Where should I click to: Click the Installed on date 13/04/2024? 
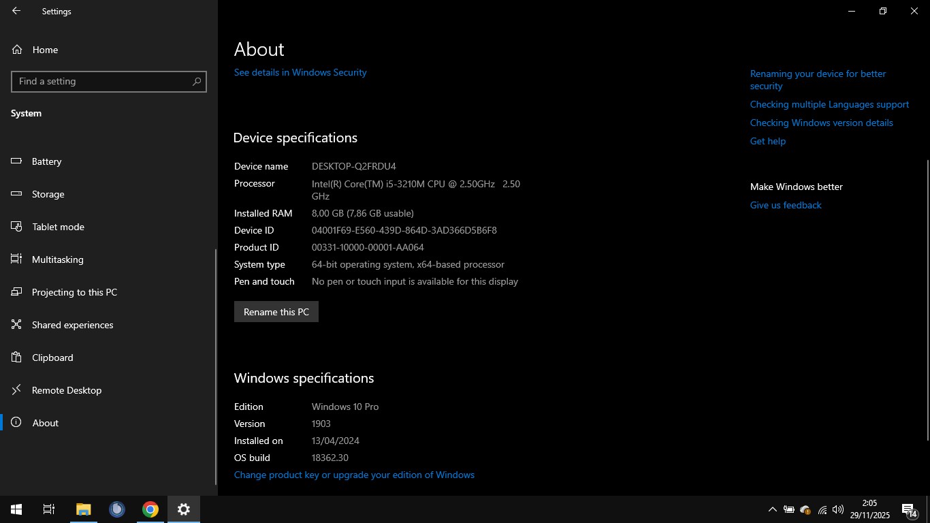pyautogui.click(x=336, y=441)
